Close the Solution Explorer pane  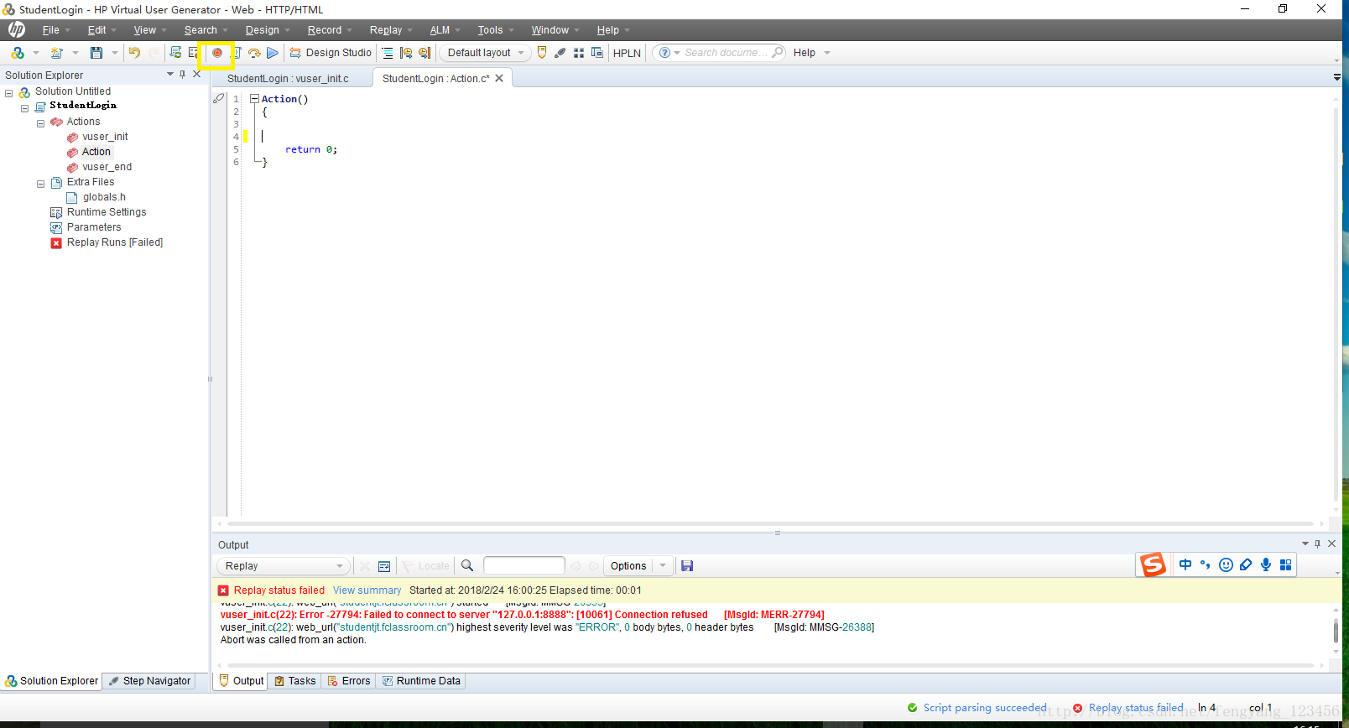[x=197, y=75]
